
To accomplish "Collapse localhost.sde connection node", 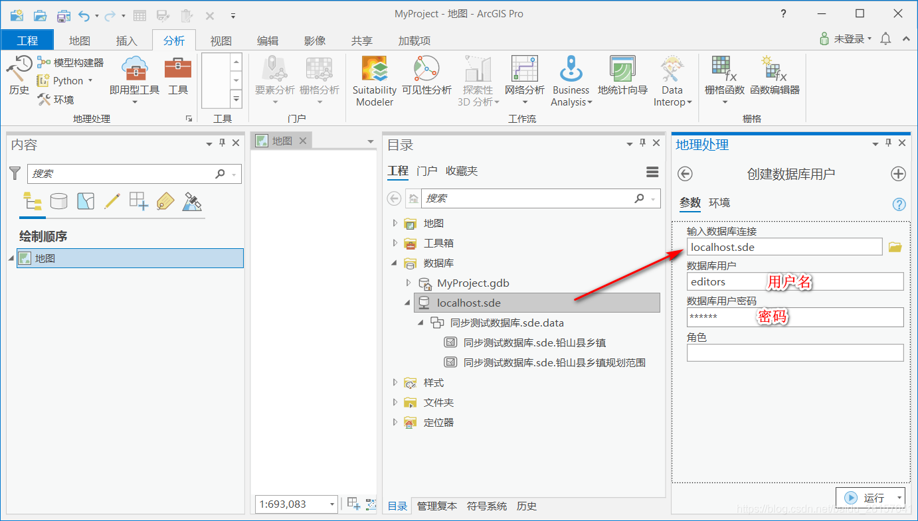I will (x=408, y=303).
